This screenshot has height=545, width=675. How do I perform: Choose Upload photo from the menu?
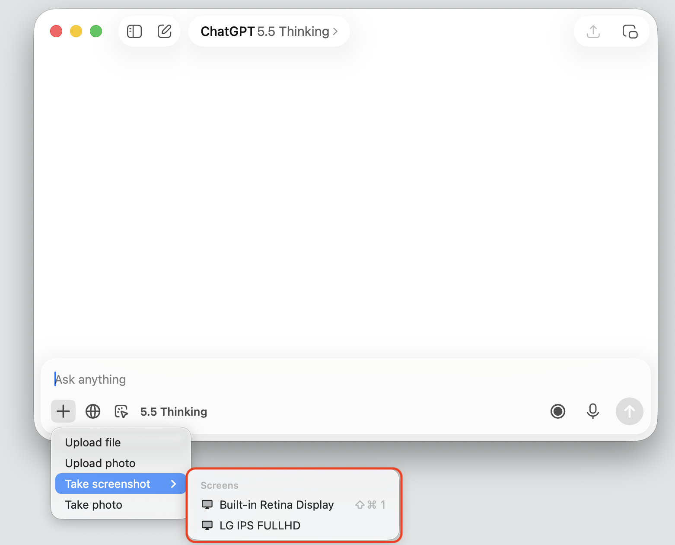121,463
